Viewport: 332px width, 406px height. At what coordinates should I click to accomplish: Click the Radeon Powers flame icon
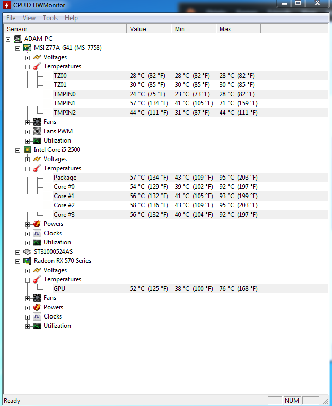(37, 307)
